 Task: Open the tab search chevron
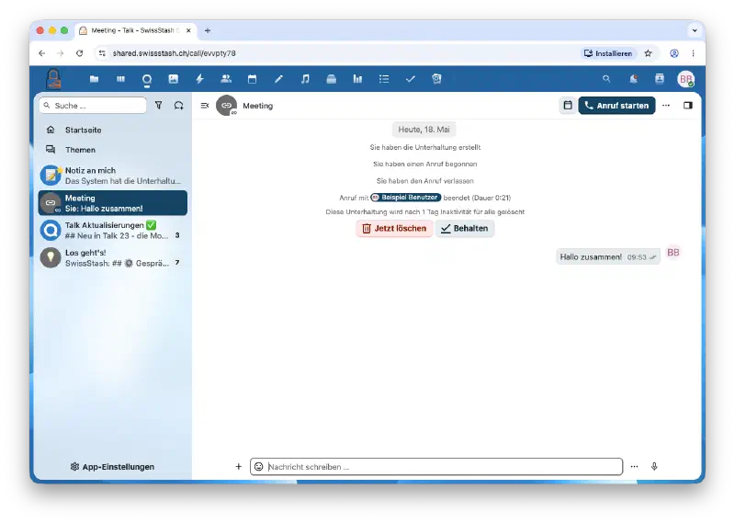[x=695, y=30]
